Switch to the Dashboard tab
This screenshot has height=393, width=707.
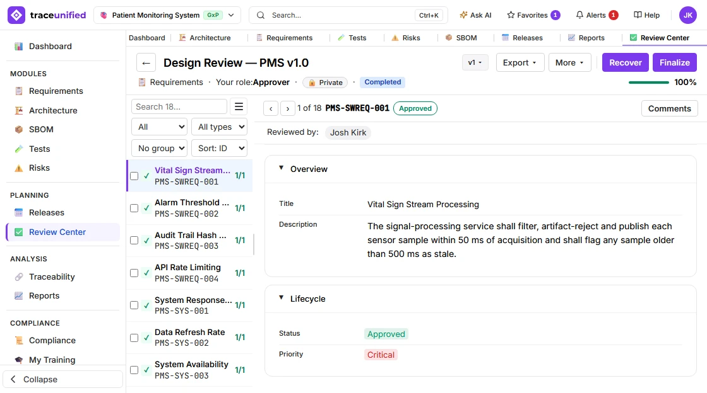147,38
